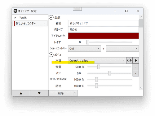
Task: Click the app logo icon in the title bar
Action: [15, 11]
